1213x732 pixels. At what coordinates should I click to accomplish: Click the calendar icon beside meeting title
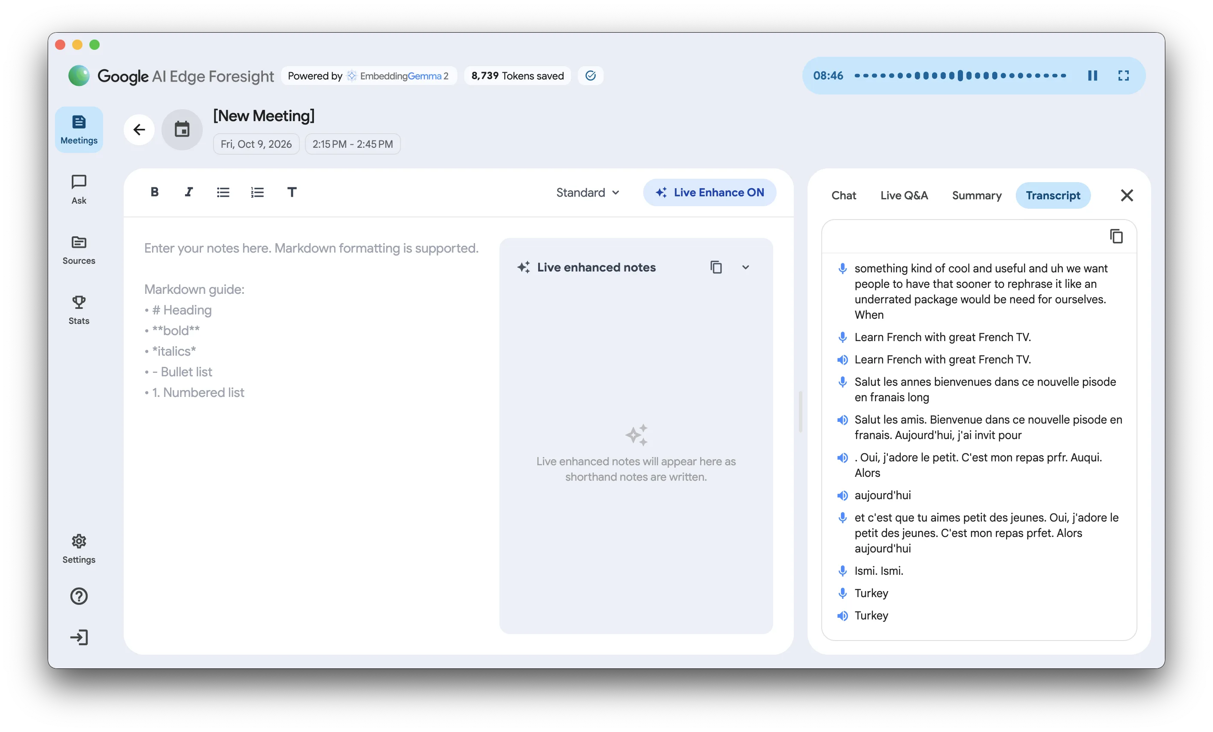pyautogui.click(x=182, y=129)
